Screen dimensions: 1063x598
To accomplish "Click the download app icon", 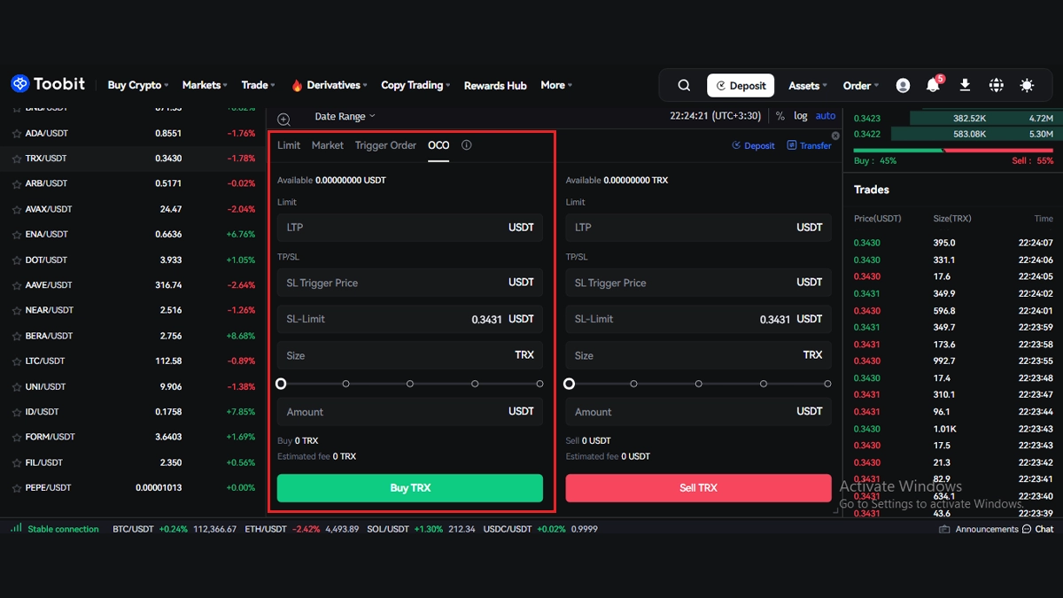I will (965, 85).
